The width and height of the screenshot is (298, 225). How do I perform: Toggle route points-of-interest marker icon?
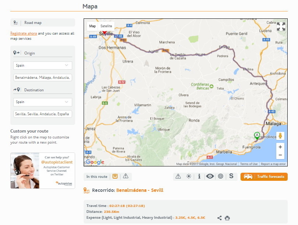115,176
